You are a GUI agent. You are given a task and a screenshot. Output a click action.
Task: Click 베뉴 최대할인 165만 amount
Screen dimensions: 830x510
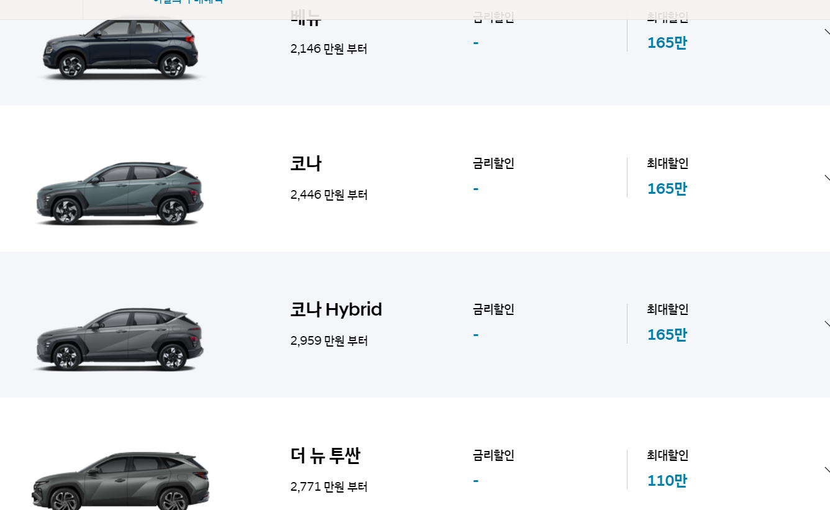(x=666, y=42)
